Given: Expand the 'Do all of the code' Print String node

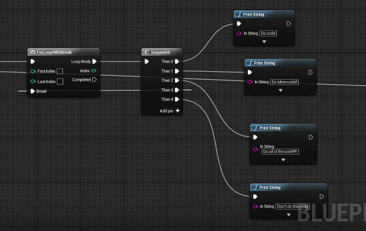Looking at the screenshot, I should [283, 160].
